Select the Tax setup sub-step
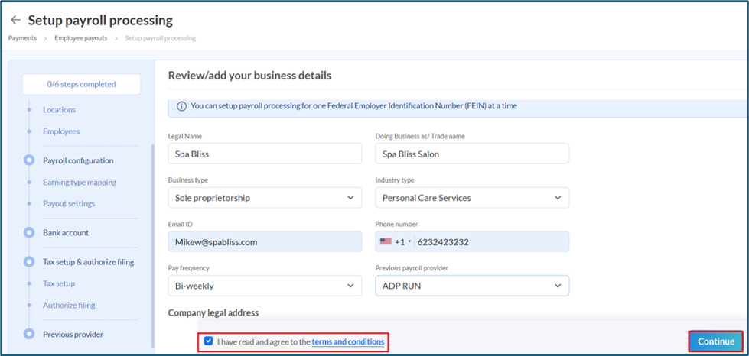The image size is (749, 356). pyautogui.click(x=59, y=283)
